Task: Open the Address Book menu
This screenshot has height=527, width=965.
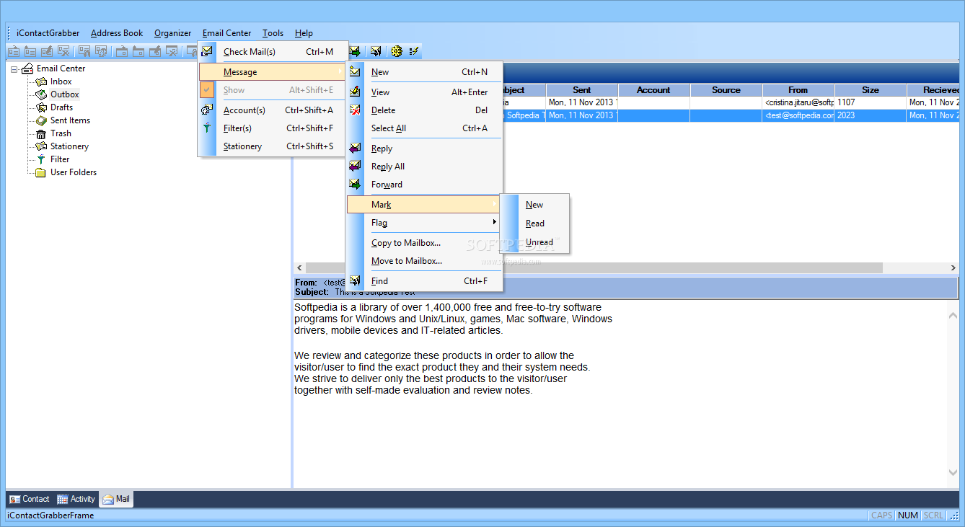Action: point(117,33)
